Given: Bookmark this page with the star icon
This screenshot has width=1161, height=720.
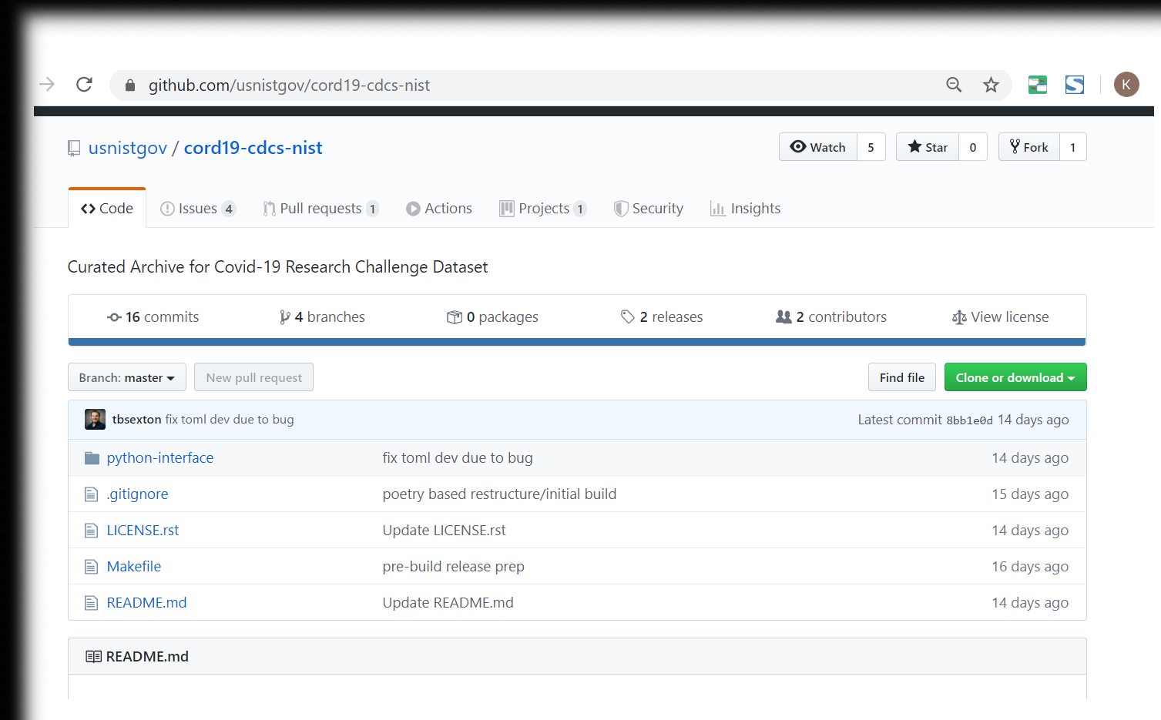Looking at the screenshot, I should point(991,85).
